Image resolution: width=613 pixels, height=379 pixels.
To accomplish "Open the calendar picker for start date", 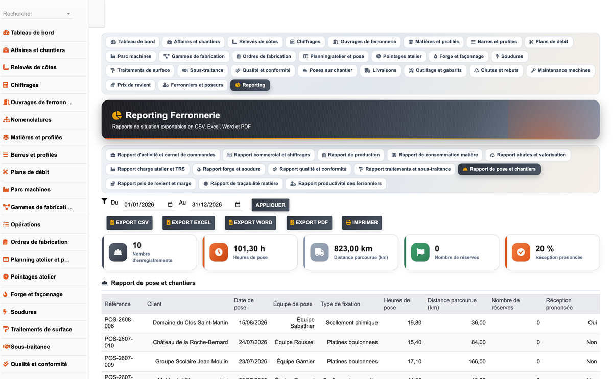I will pos(170,205).
